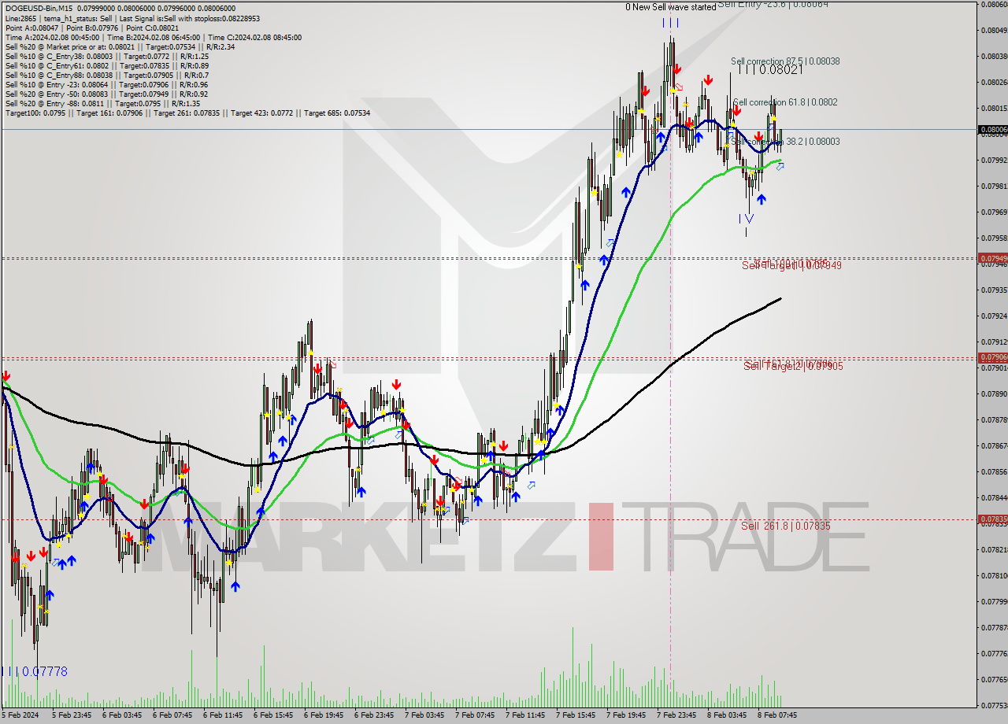The image size is (1008, 724).
Task: Click '8 Feb 07:45' on the time axis
Action: [x=777, y=715]
